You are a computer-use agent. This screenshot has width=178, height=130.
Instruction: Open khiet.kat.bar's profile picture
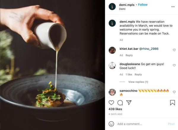click(112, 50)
